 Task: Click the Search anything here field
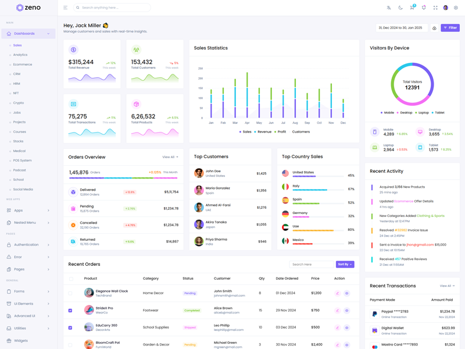coord(114,8)
